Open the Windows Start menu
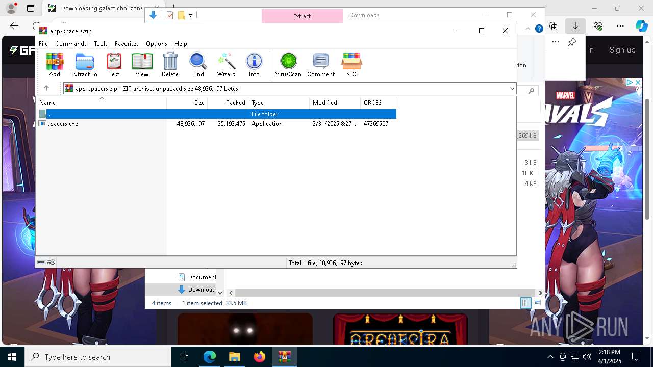Image resolution: width=653 pixels, height=367 pixels. 12,357
